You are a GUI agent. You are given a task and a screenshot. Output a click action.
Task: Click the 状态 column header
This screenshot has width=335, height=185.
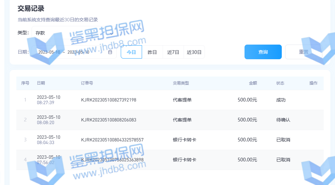(280, 83)
